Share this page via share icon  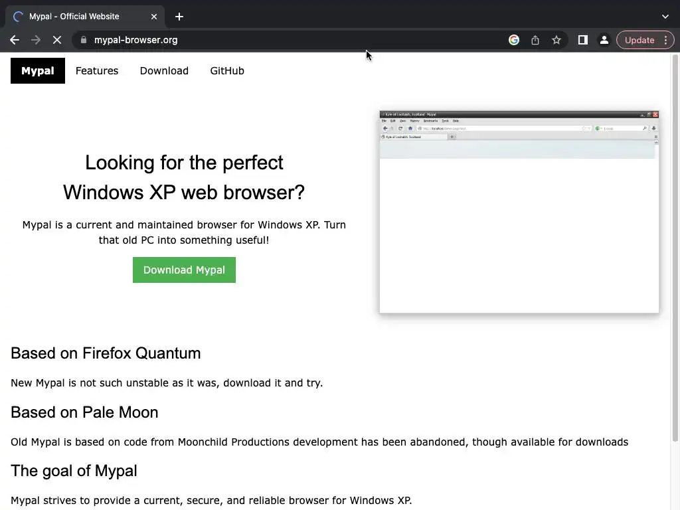pyautogui.click(x=535, y=40)
